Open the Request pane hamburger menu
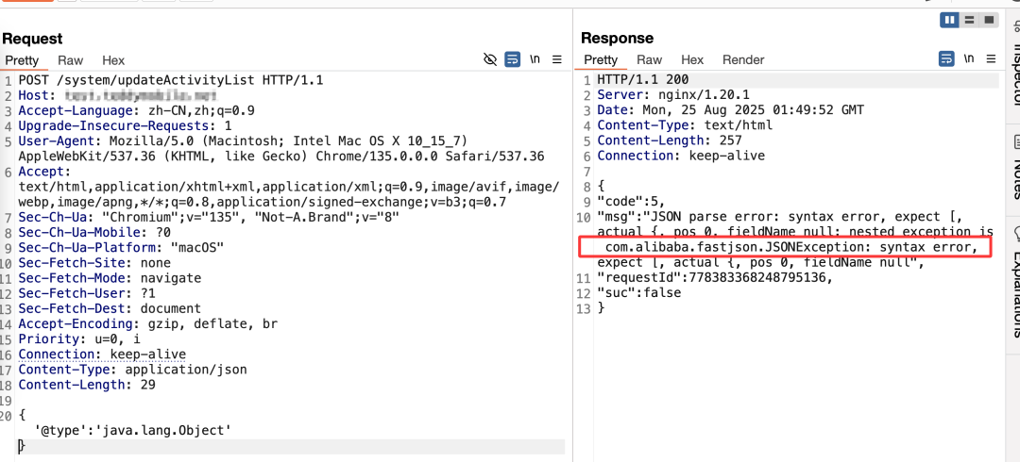Viewport: 1020px width, 462px height. (x=557, y=59)
